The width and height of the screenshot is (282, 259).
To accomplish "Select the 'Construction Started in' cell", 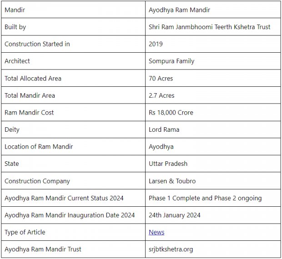I will (x=37, y=44).
